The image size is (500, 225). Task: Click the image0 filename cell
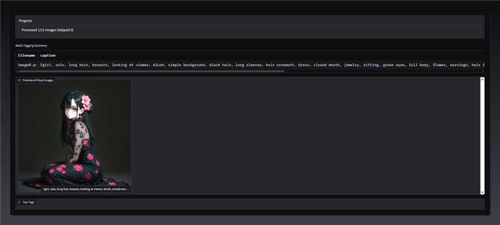(x=26, y=65)
